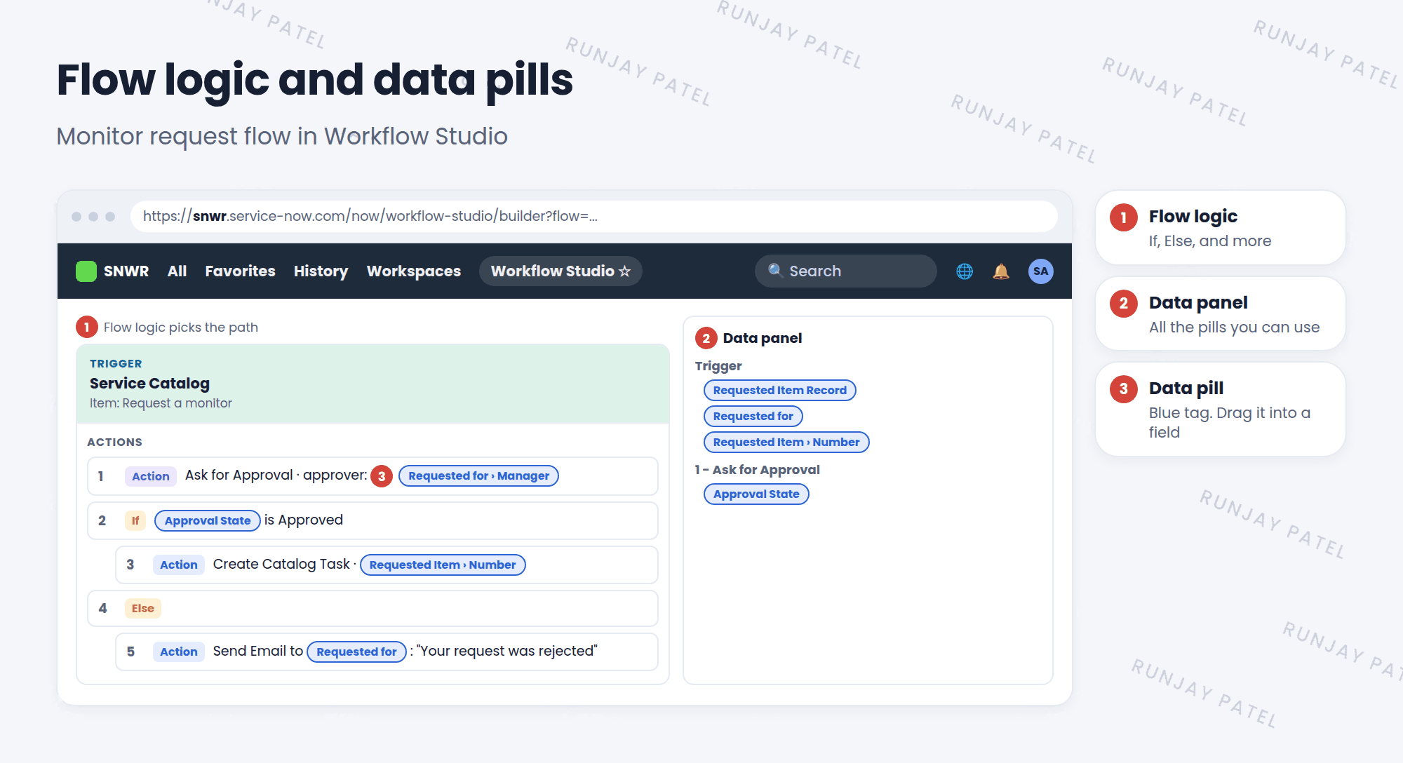The height and width of the screenshot is (763, 1403).
Task: Click the '1 - Ask for Approval' heading
Action: (757, 470)
